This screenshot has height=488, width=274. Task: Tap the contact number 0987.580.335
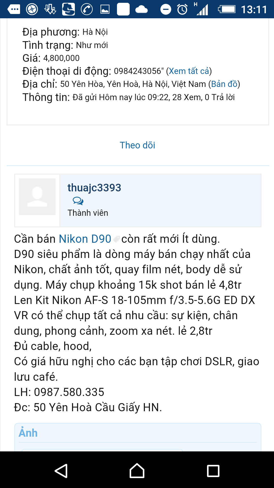coord(69,392)
